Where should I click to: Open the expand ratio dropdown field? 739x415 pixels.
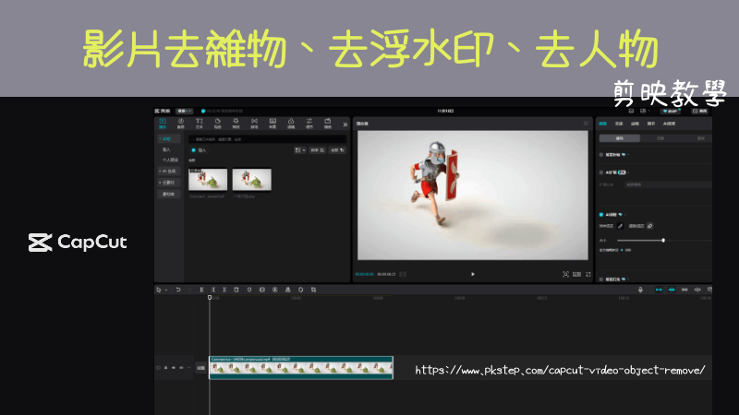click(668, 185)
